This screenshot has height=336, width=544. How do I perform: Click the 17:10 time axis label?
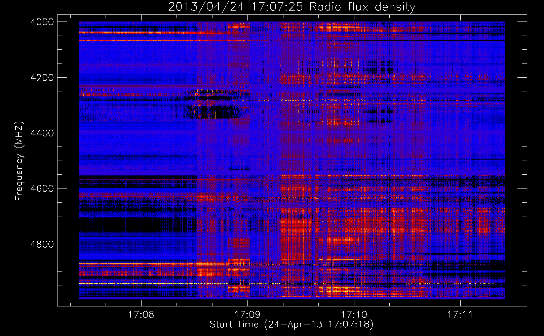pos(354,314)
